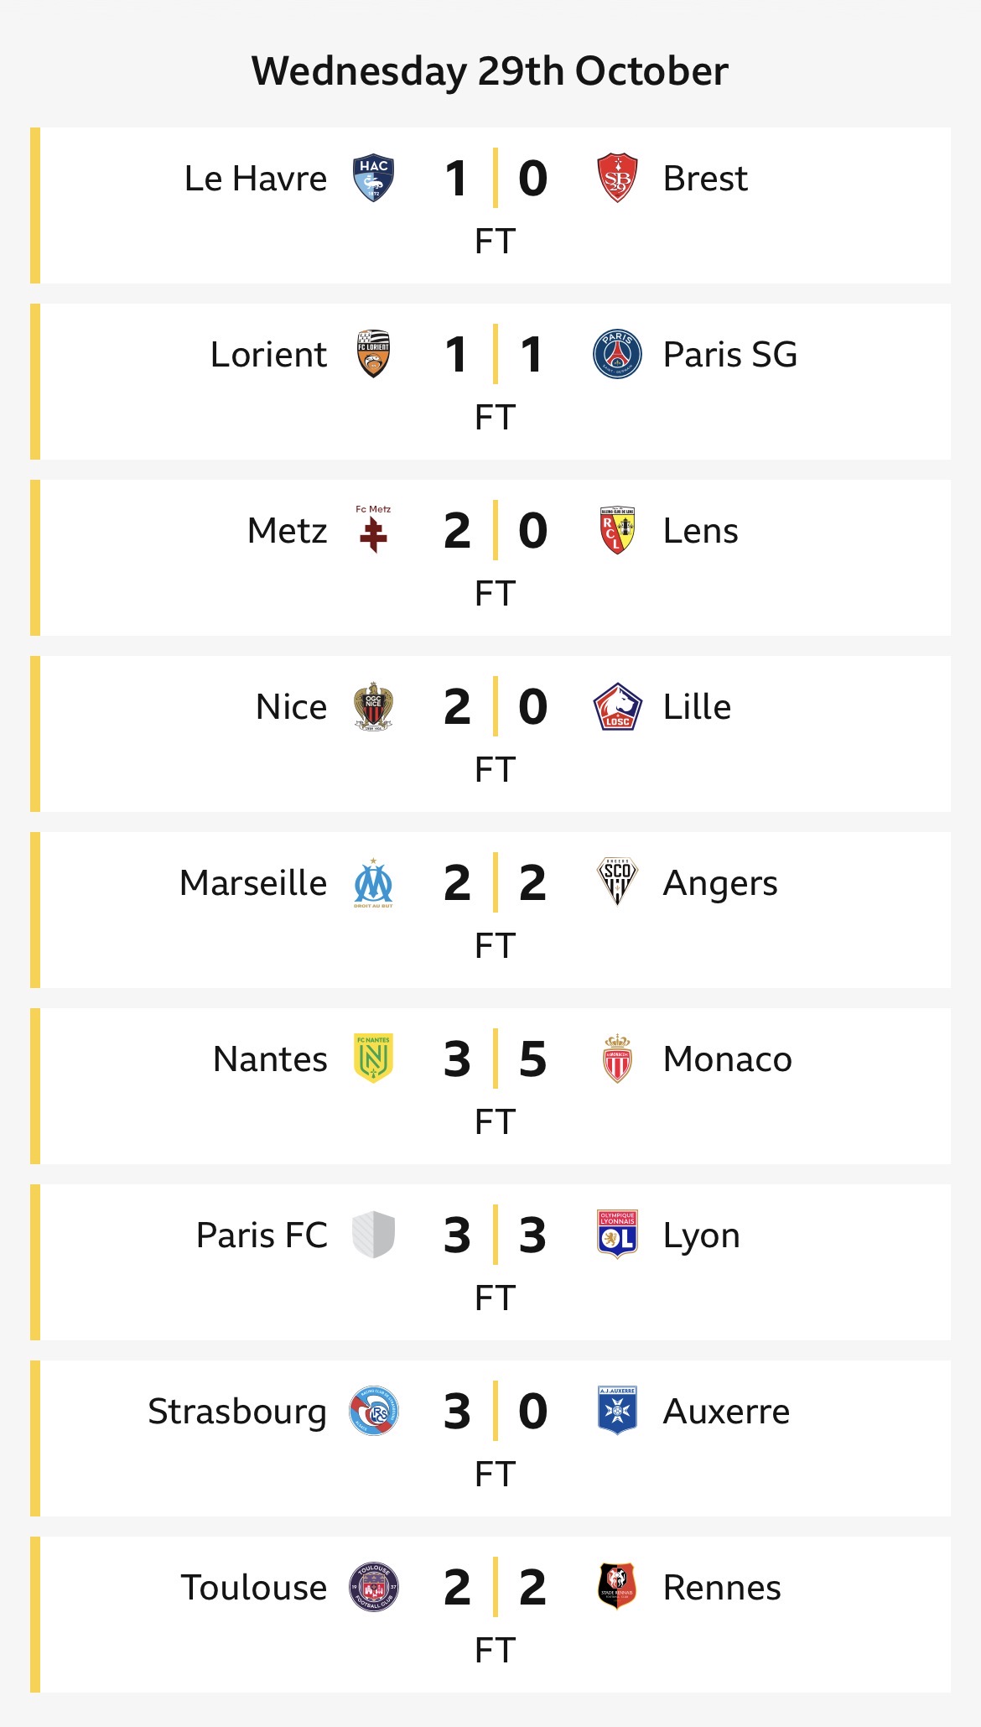Viewport: 981px width, 1727px height.
Task: Click the Monaco club crest
Action: (617, 1059)
